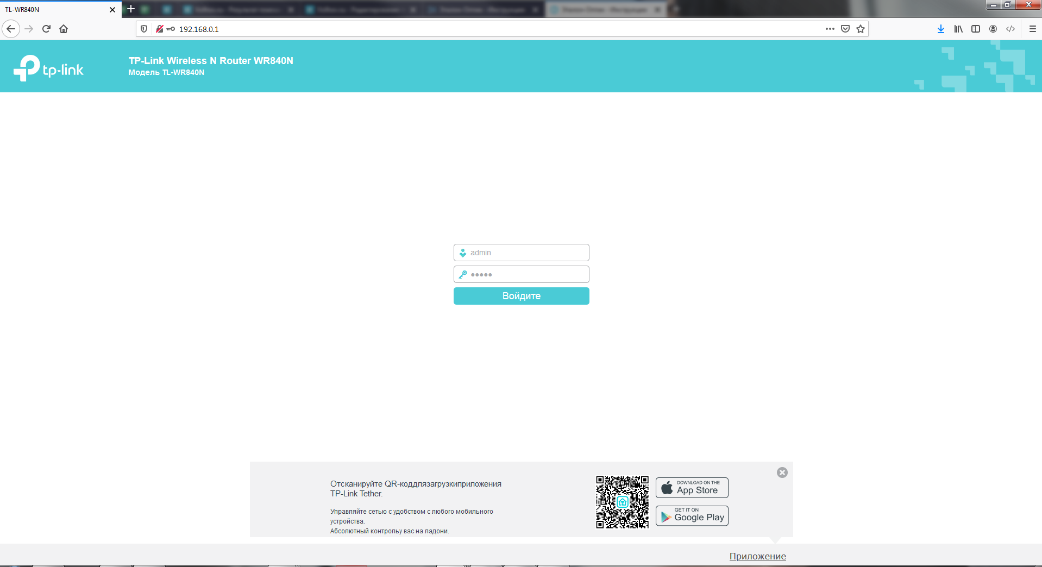Open the Google Play download badge
Image resolution: width=1042 pixels, height=567 pixels.
pos(692,515)
